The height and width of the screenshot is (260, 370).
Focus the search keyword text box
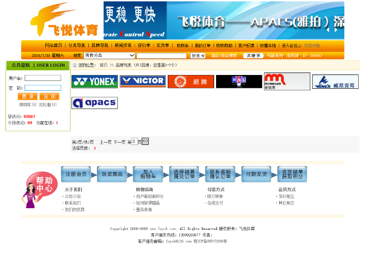pos(162,56)
